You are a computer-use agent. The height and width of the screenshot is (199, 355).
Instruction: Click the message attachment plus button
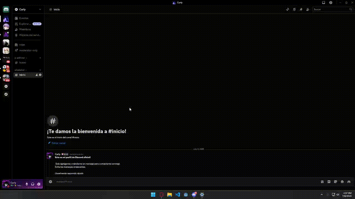50,182
